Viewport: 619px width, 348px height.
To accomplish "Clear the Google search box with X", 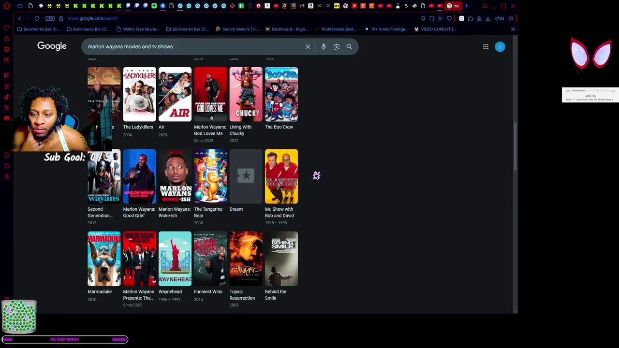I will click(x=308, y=47).
